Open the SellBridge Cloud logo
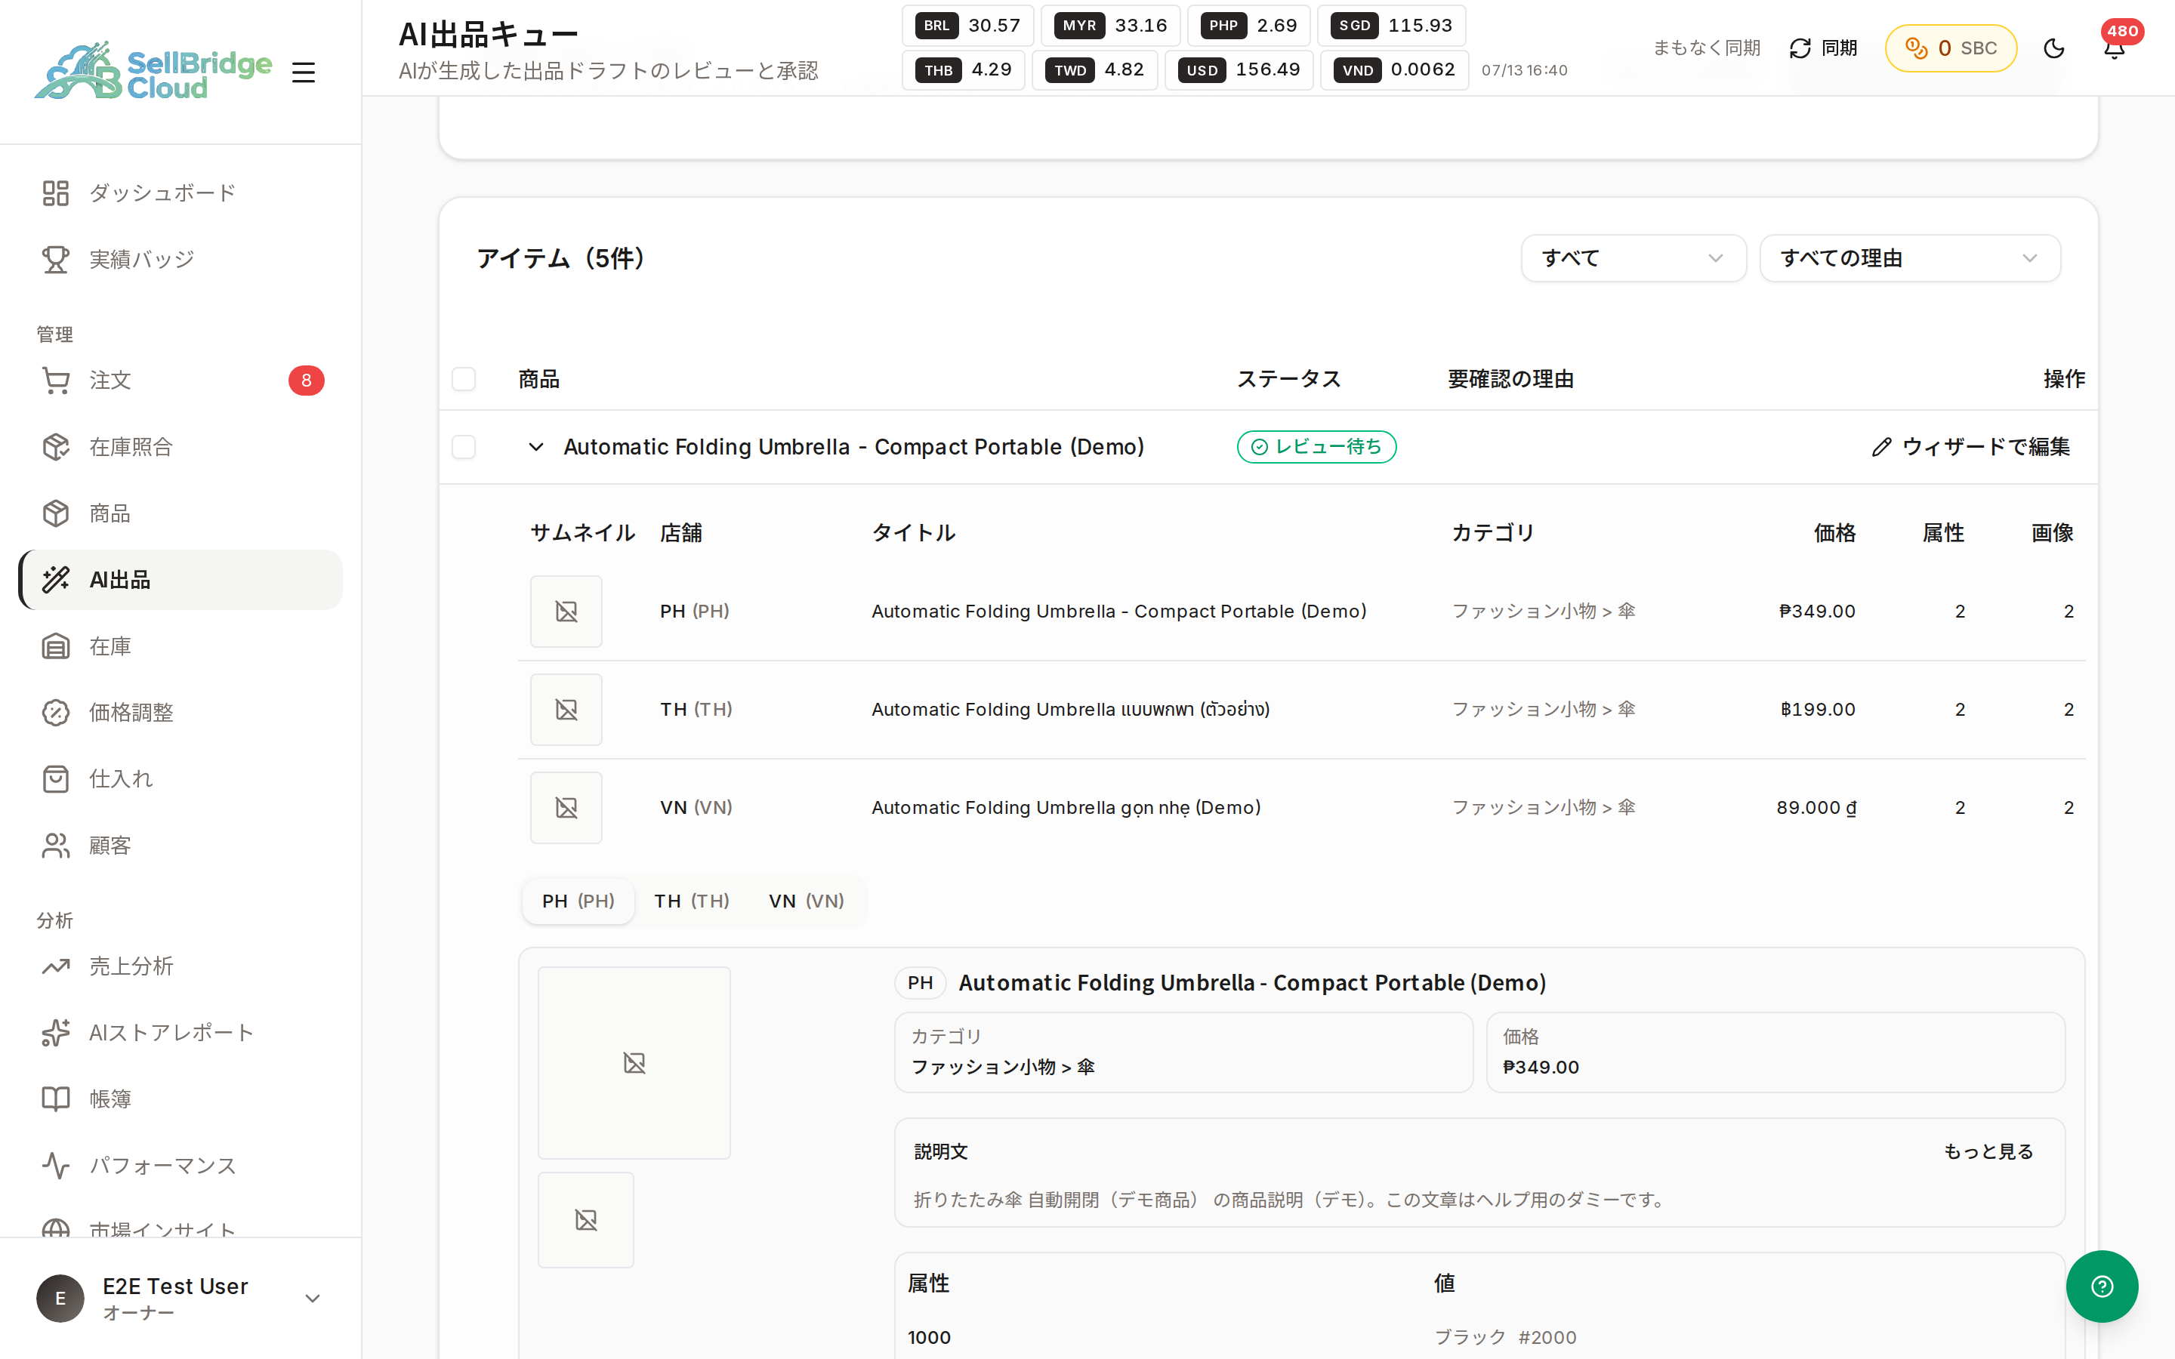The image size is (2175, 1359). click(153, 70)
